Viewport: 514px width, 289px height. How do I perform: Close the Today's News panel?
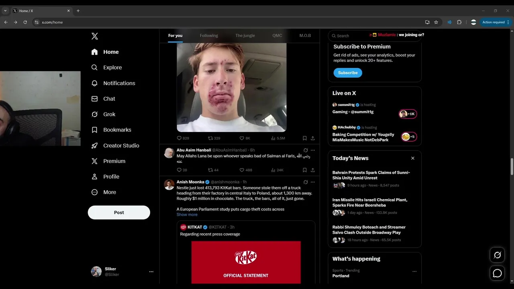(x=413, y=158)
